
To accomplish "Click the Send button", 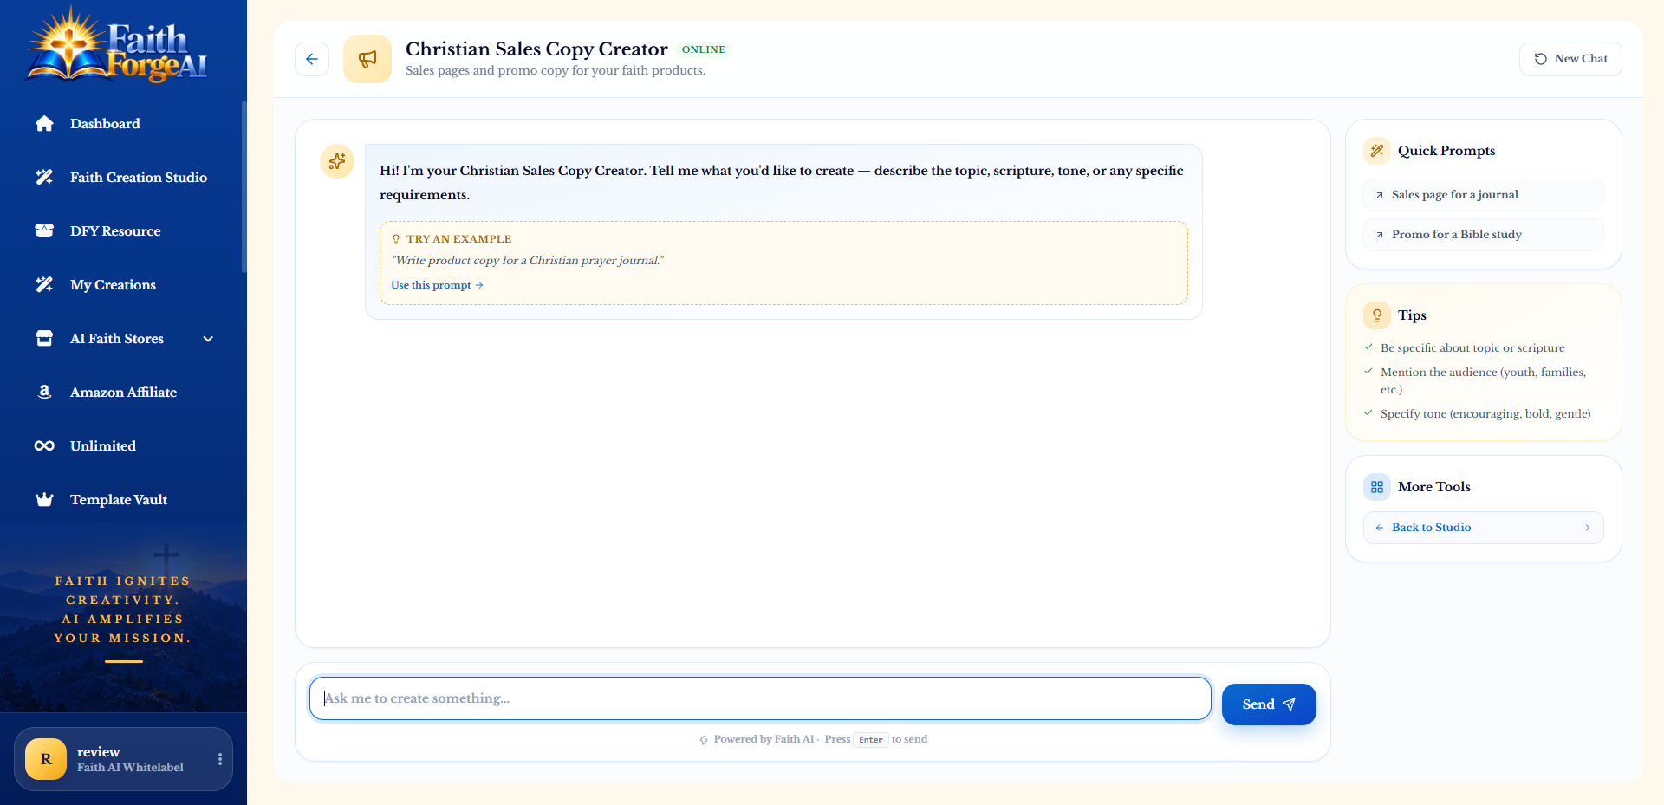I will click(1269, 704).
